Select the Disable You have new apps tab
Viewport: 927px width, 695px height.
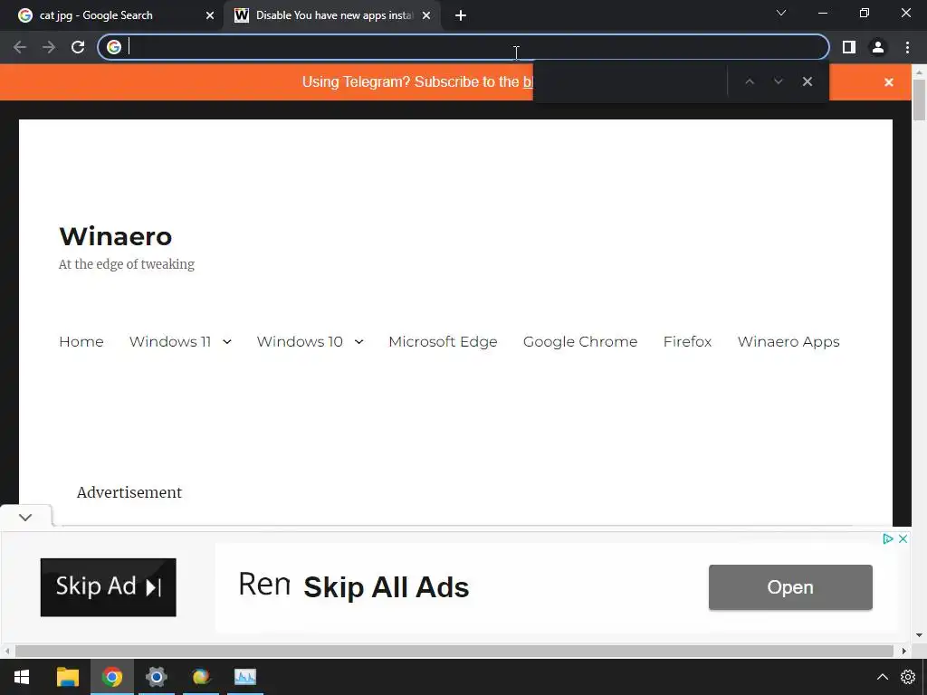click(x=331, y=15)
